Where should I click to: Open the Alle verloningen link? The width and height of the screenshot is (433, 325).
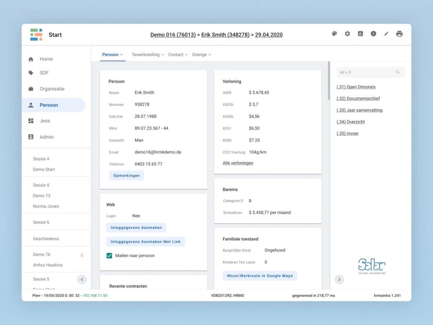pyautogui.click(x=238, y=163)
